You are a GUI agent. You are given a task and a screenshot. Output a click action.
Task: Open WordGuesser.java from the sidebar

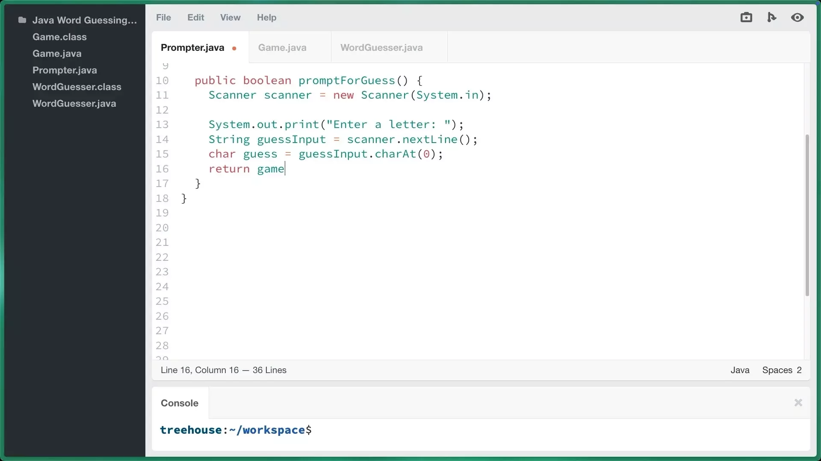pos(74,103)
